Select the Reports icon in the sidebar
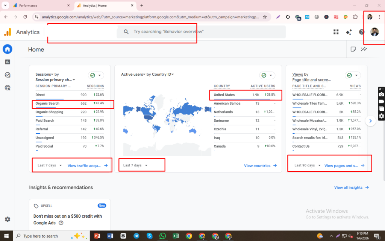 [8, 62]
